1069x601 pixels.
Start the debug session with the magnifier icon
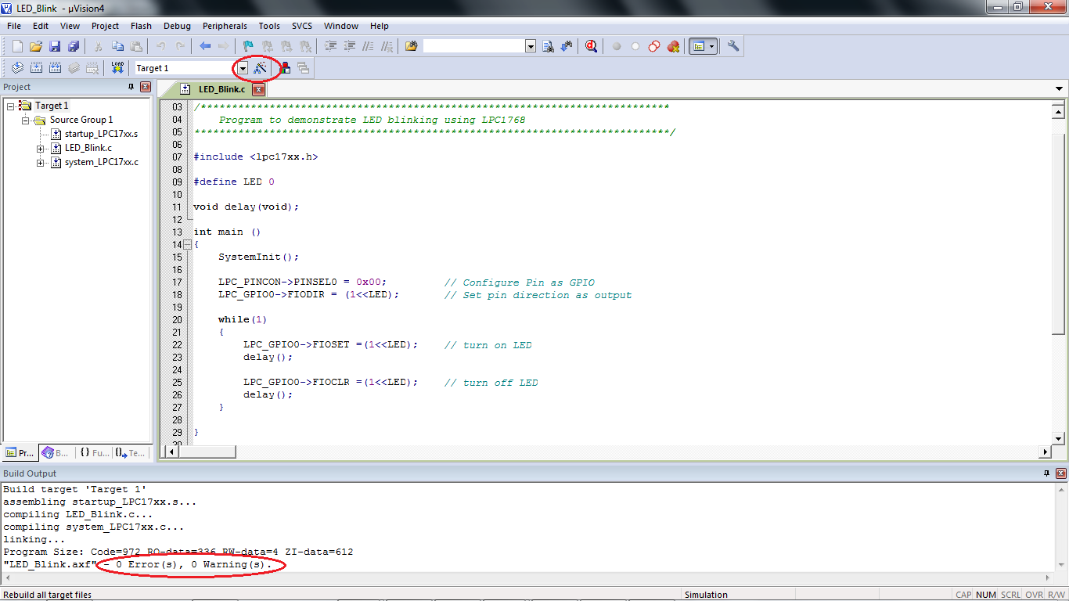(591, 47)
